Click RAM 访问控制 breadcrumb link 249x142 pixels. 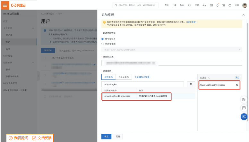pos(47,14)
